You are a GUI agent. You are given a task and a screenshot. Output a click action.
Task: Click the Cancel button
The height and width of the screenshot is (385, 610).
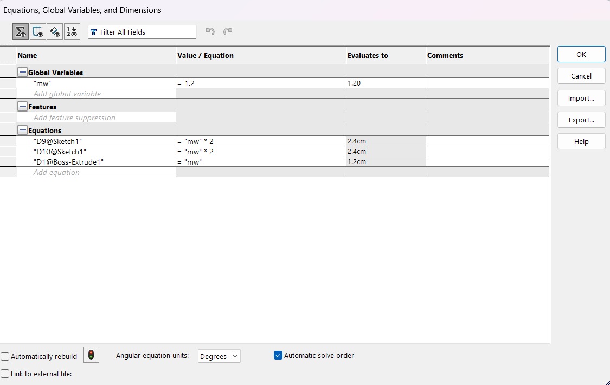pos(581,76)
